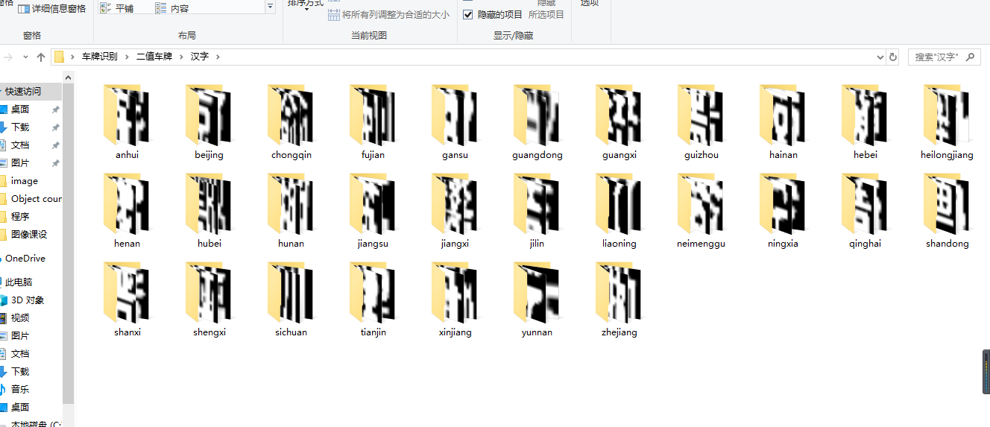Select the gansu folder icon
Screen dimensions: 990x427
click(455, 116)
